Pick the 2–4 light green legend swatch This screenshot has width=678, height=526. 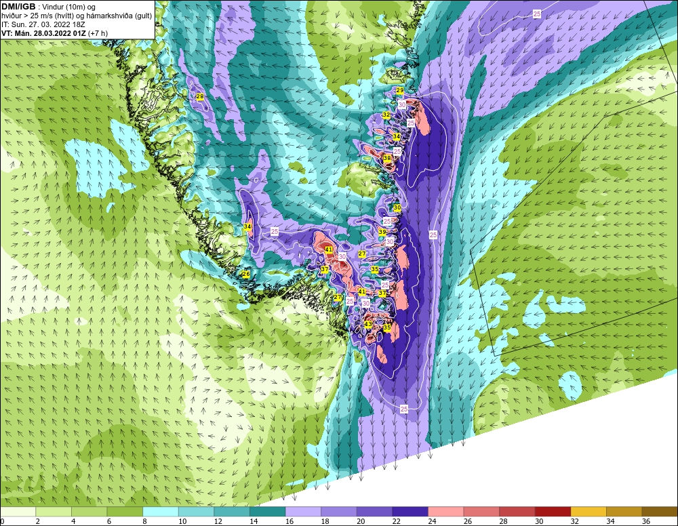click(x=53, y=512)
